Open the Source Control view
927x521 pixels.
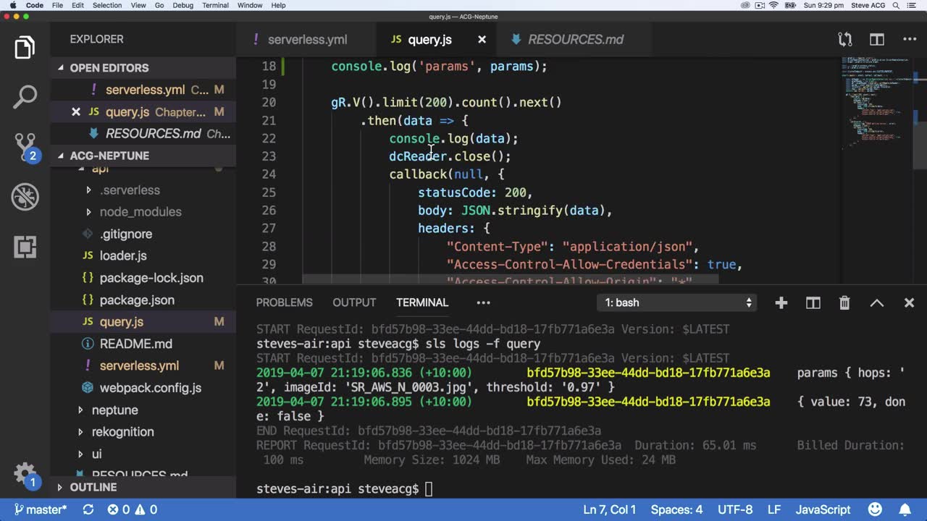pos(25,146)
